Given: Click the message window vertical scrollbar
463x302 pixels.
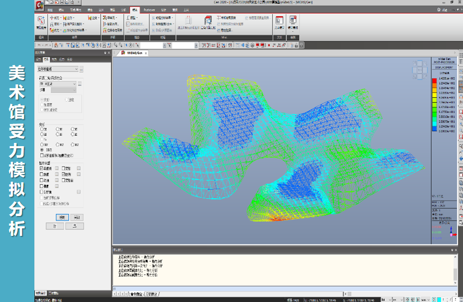Looking at the screenshot, I should 455,270.
